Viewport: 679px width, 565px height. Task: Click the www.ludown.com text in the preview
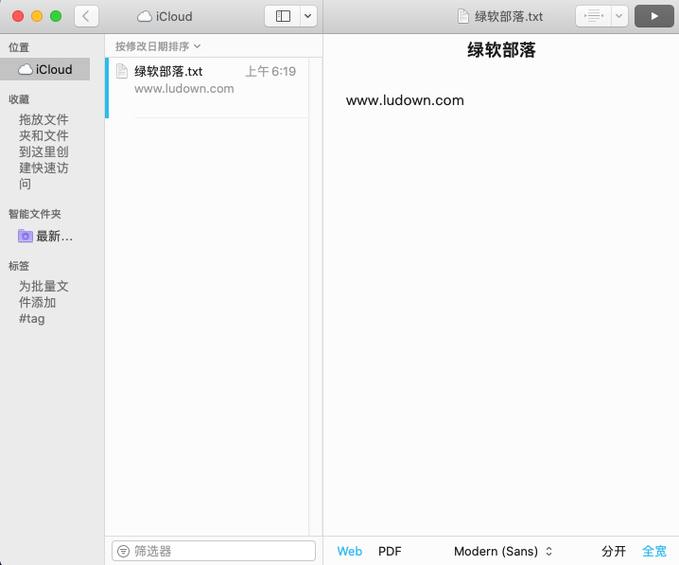coord(405,100)
